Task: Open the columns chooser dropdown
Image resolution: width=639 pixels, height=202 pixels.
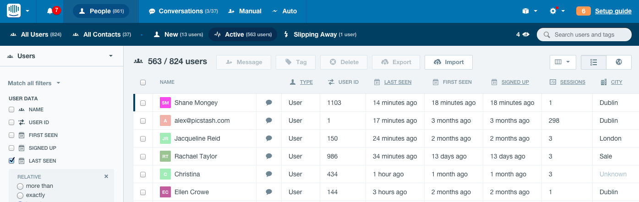Action: (x=563, y=62)
